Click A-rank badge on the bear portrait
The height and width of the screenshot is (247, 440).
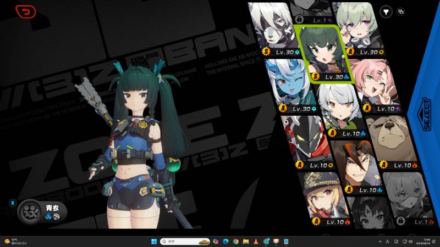click(383, 165)
